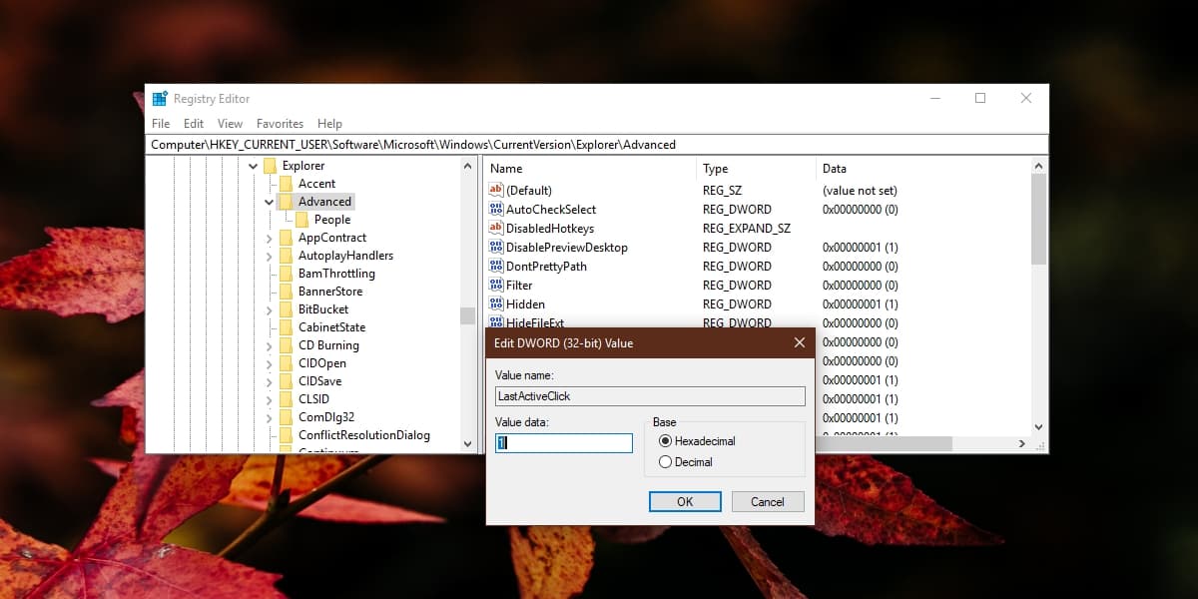
Task: Open the File menu
Action: [x=161, y=124]
